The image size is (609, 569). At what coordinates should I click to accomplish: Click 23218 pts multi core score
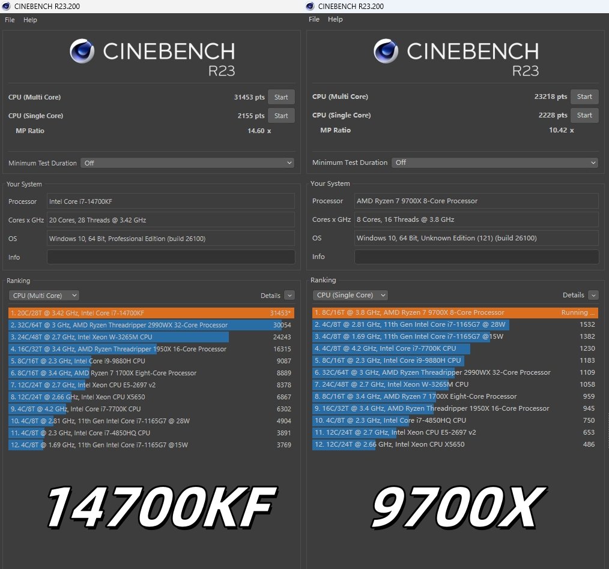550,97
